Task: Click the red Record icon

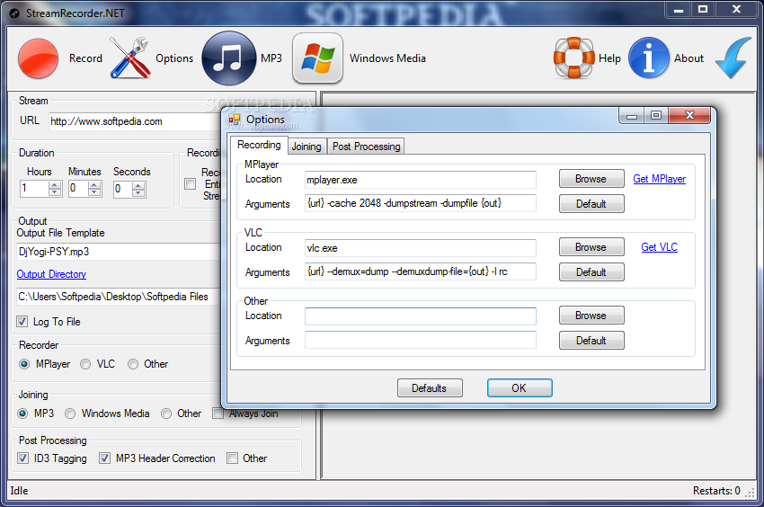Action: click(x=38, y=58)
